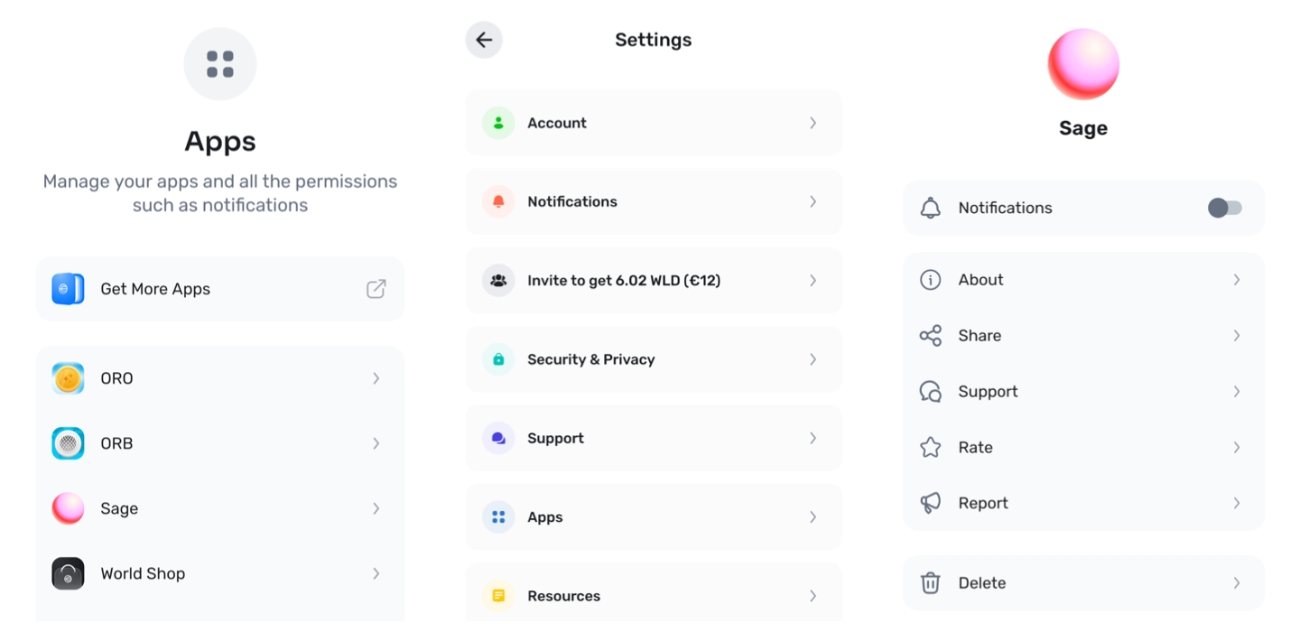
Task: Open the Notifications settings entry
Action: click(654, 201)
